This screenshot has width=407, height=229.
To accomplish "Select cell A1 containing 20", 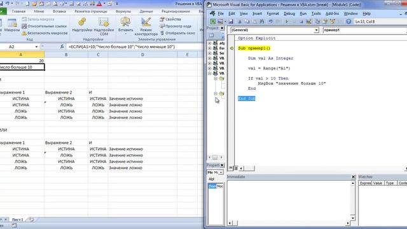I will [22, 61].
